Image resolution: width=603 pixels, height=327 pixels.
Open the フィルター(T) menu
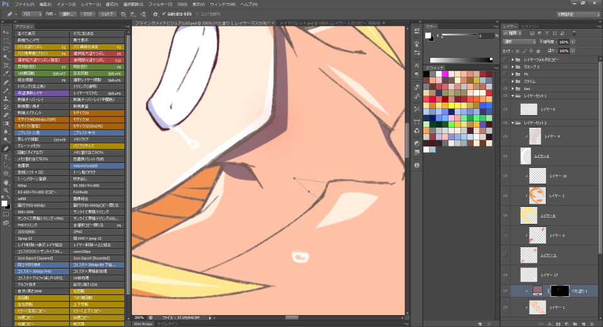(x=160, y=4)
